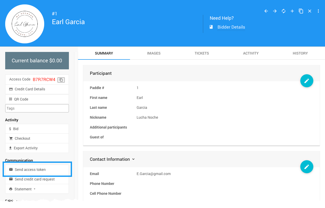Open the Bidder Details help link
The width and height of the screenshot is (325, 208).
pyautogui.click(x=231, y=27)
